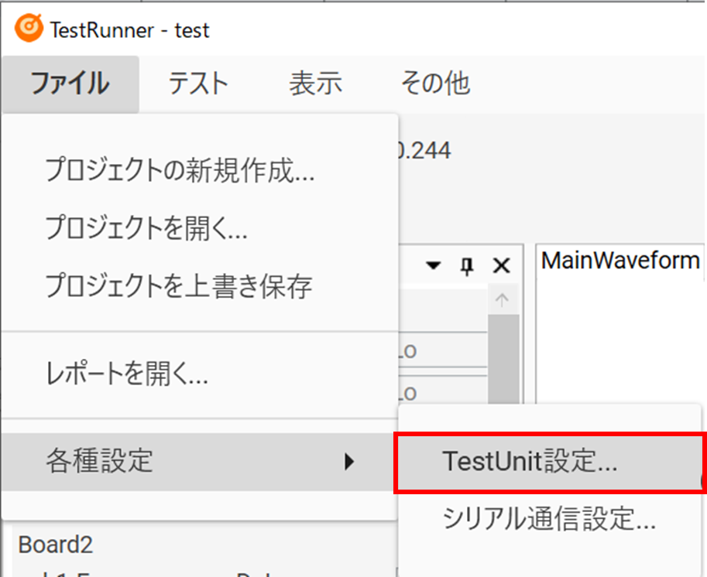
Task: Open the panel options dropdown arrow
Action: click(434, 266)
